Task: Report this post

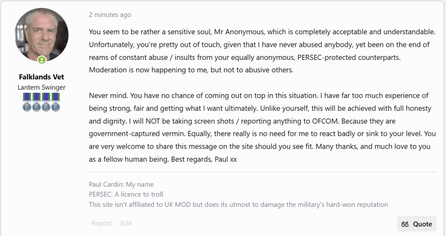Action: click(x=101, y=223)
